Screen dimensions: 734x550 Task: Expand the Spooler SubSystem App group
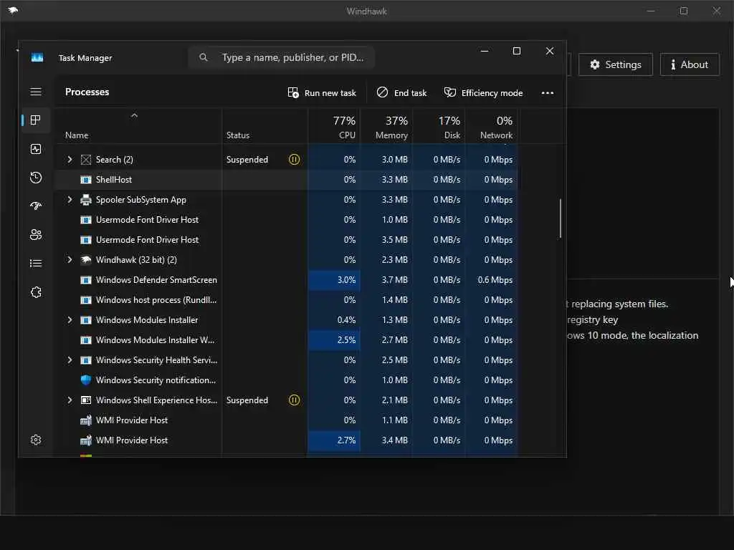[x=70, y=200]
